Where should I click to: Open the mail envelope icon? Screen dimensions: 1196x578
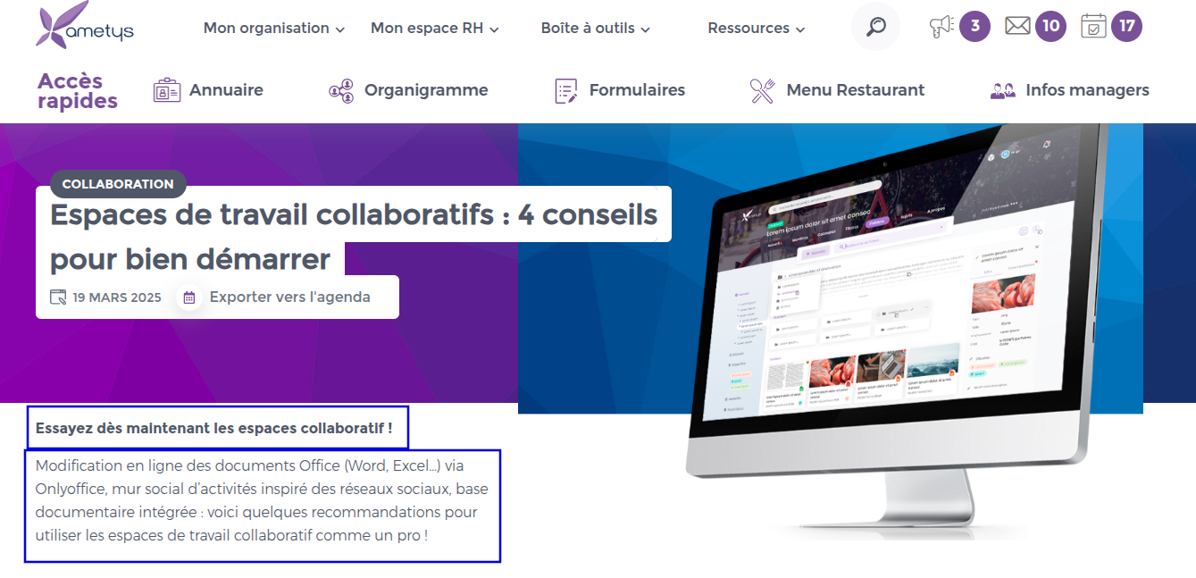coord(1017,26)
